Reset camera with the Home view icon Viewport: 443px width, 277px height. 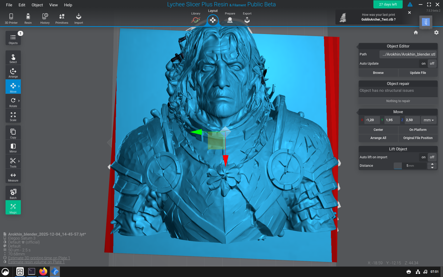pos(416,32)
